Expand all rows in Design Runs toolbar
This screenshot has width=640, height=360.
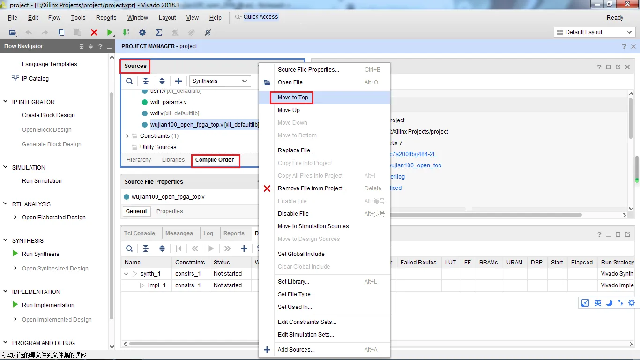point(162,248)
